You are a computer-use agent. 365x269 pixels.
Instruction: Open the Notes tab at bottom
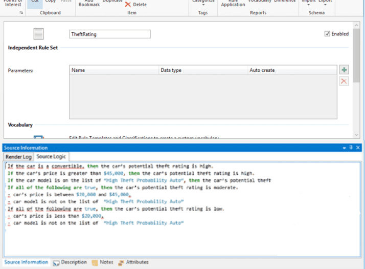pyautogui.click(x=103, y=262)
